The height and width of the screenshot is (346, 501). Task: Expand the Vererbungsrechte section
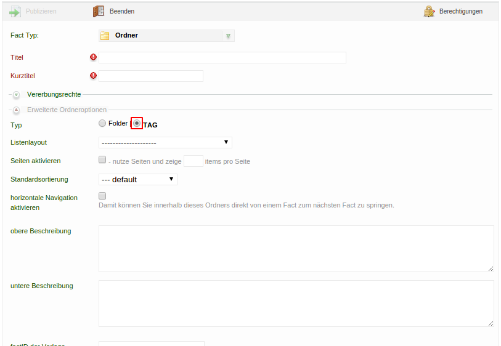(x=17, y=95)
